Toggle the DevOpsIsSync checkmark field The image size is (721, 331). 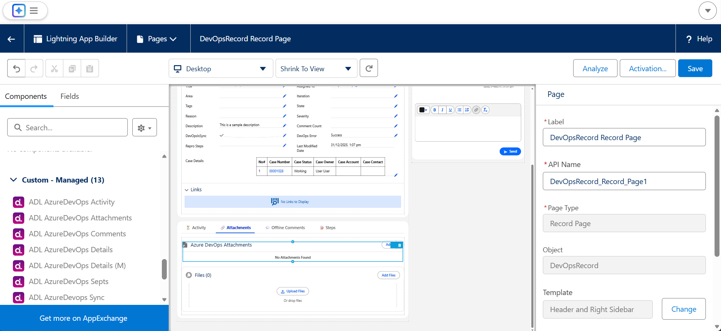tap(222, 135)
